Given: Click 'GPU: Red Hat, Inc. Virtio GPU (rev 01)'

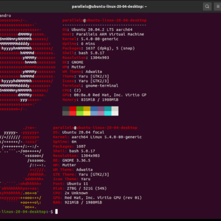Looking at the screenshot, I should pyautogui.click(x=97, y=198).
